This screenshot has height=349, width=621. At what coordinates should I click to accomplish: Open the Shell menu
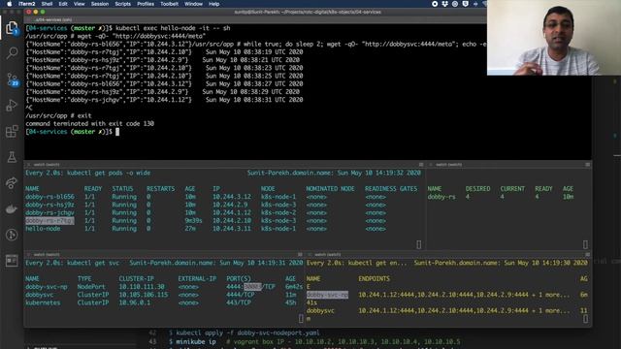coord(47,4)
